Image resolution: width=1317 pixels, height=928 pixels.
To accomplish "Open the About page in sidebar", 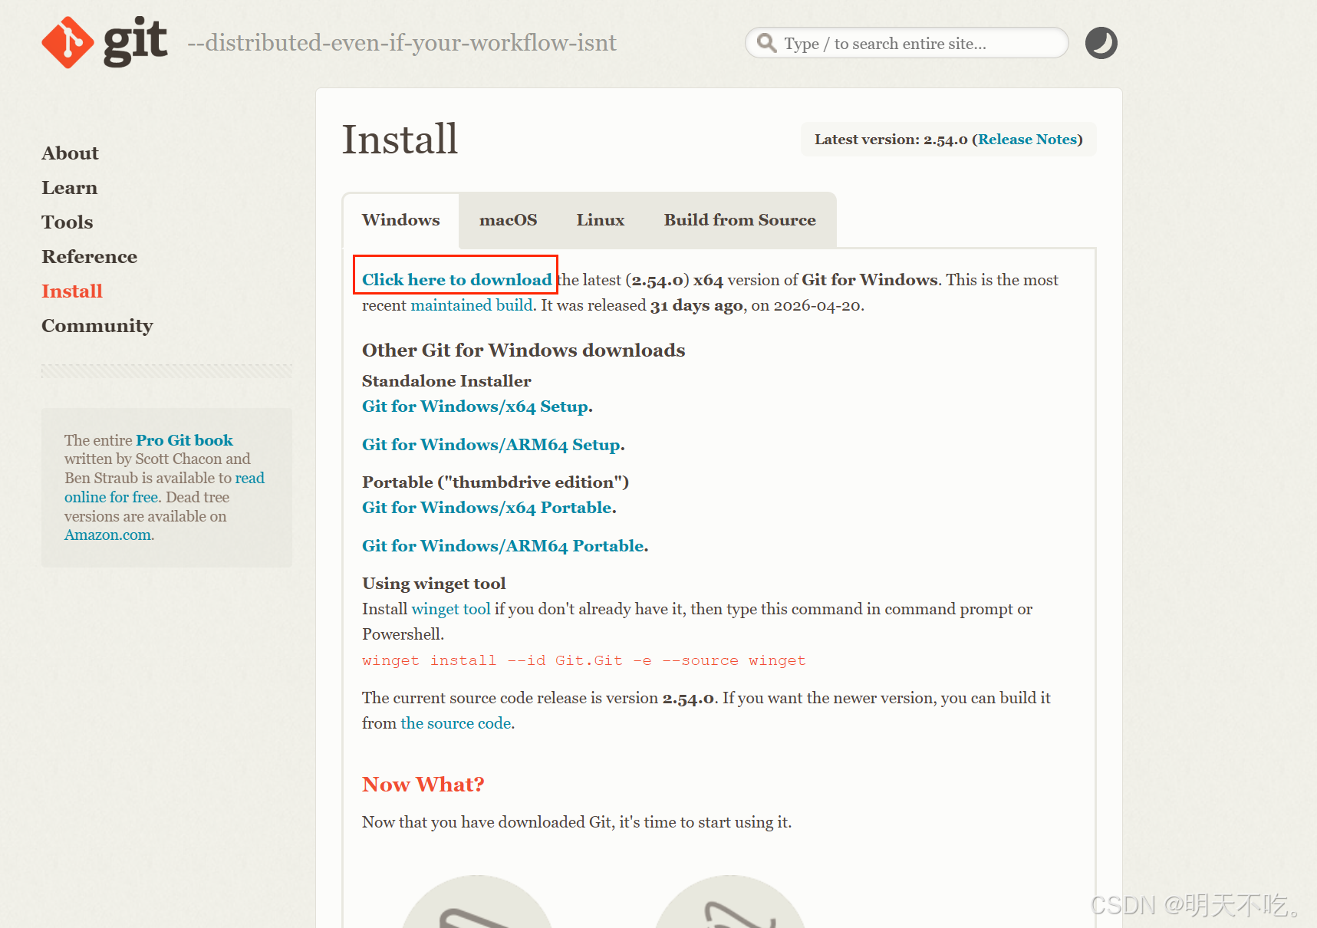I will pyautogui.click(x=70, y=153).
